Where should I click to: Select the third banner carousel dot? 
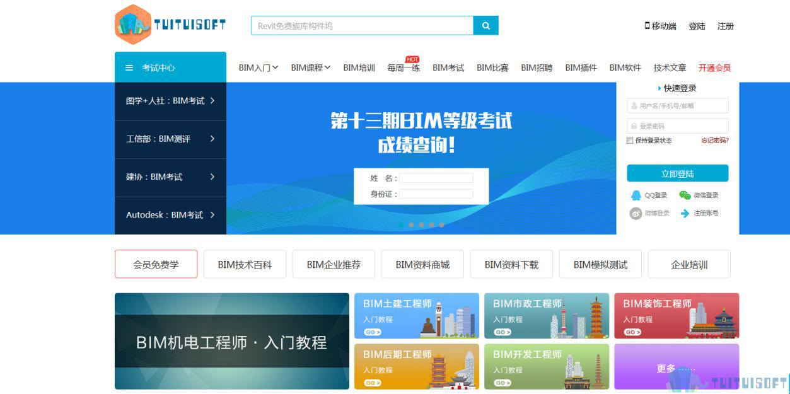click(421, 224)
